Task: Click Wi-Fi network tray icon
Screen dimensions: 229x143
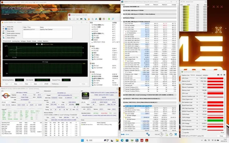Action: (213, 140)
